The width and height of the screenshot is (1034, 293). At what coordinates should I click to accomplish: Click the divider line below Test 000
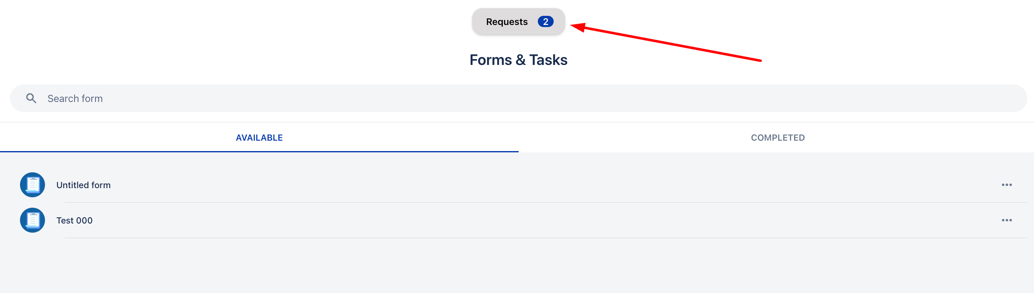[x=542, y=238]
